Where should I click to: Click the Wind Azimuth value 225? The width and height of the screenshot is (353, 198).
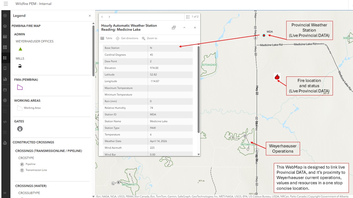pyautogui.click(x=152, y=148)
